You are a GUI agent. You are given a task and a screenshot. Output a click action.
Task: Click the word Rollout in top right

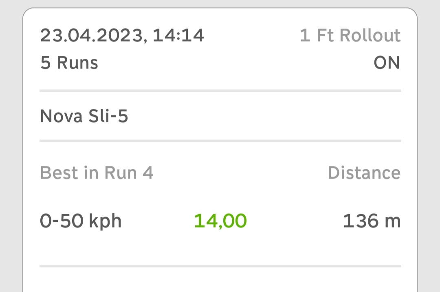370,36
